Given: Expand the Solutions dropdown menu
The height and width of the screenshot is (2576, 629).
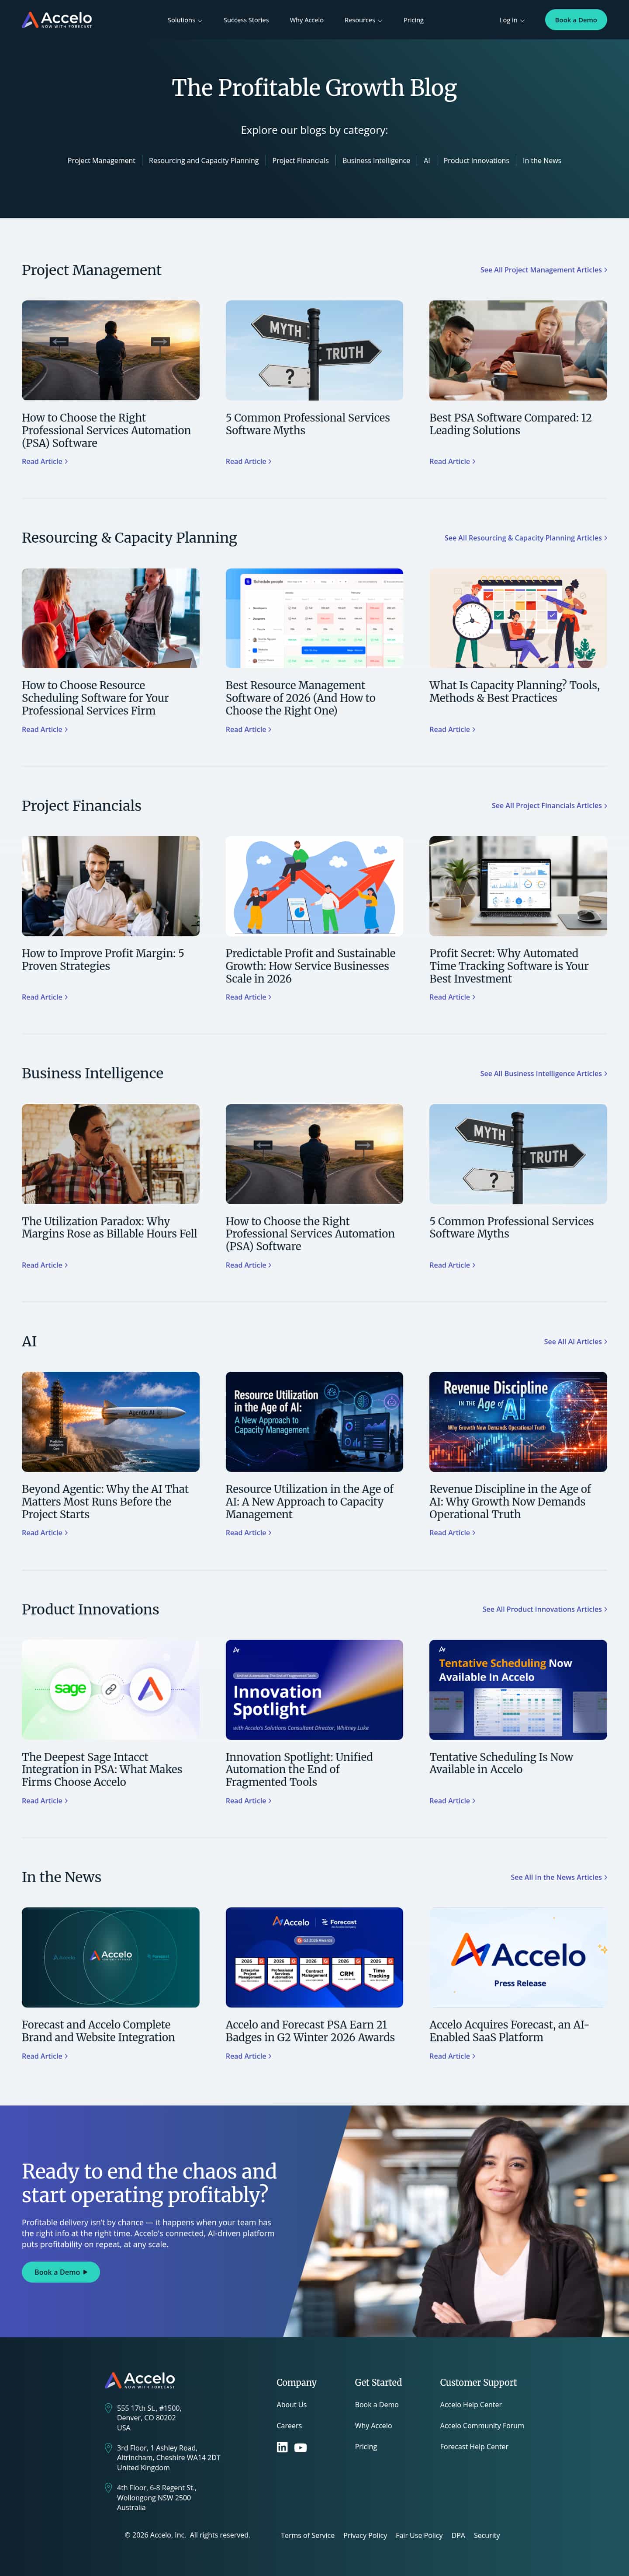Looking at the screenshot, I should tap(185, 20).
